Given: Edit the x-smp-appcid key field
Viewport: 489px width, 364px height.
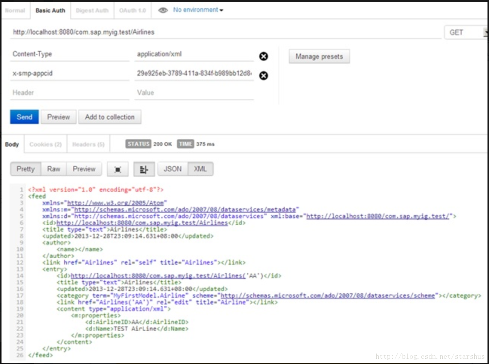Looking at the screenshot, I should 70,73.
